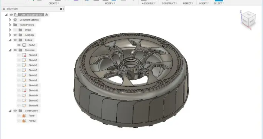Select the Sketch1 sketch icon

(24, 55)
